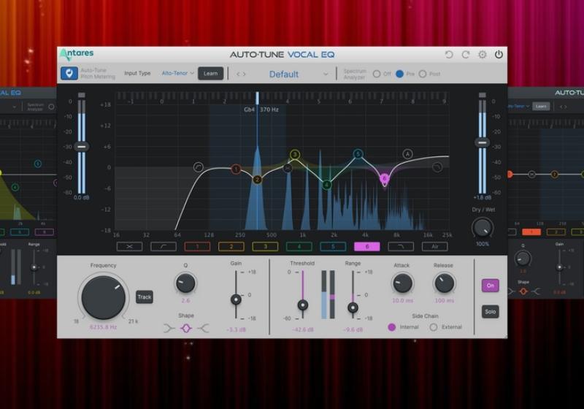Choose the low shelf shape icon

169,329
